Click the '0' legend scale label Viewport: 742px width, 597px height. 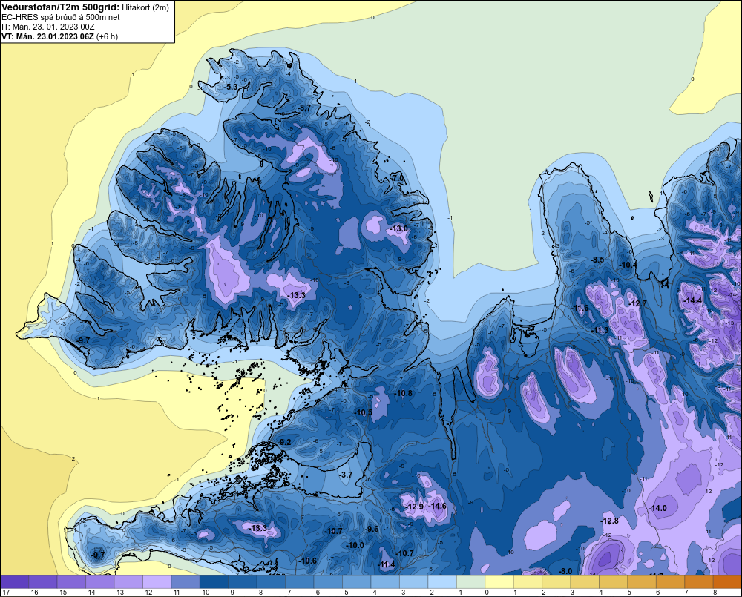point(487,593)
